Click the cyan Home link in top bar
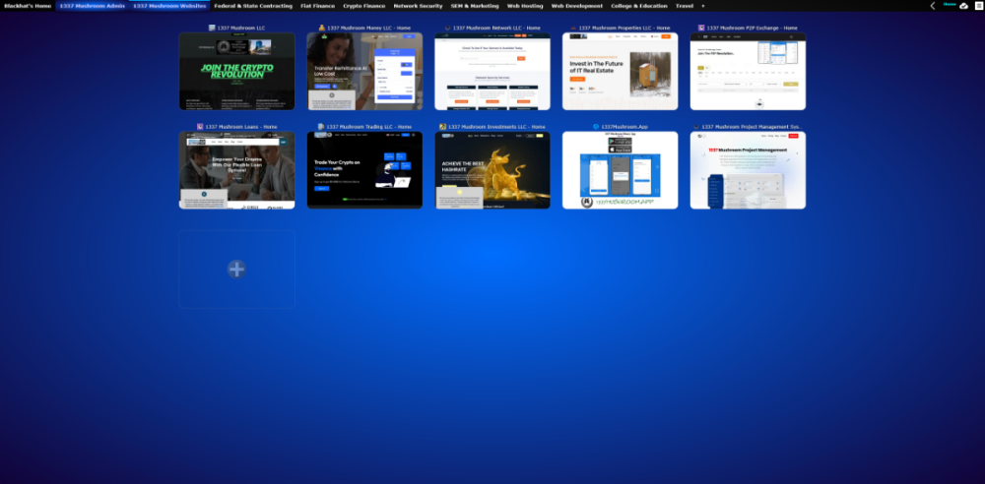 (x=950, y=4)
